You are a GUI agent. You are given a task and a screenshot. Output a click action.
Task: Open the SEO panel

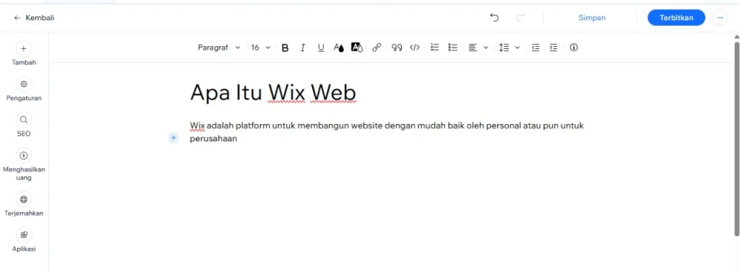pos(24,125)
